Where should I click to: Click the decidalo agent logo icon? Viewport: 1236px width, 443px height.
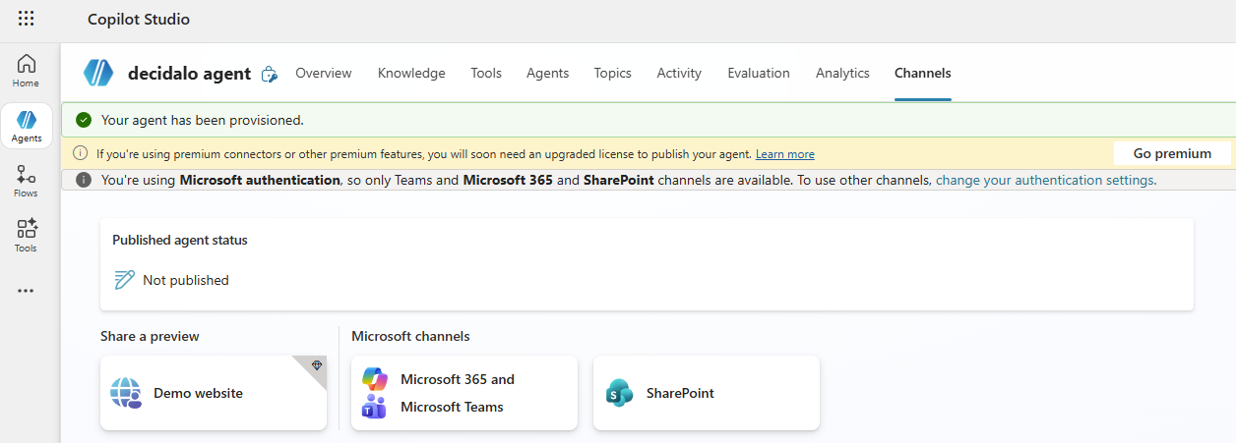click(x=98, y=73)
